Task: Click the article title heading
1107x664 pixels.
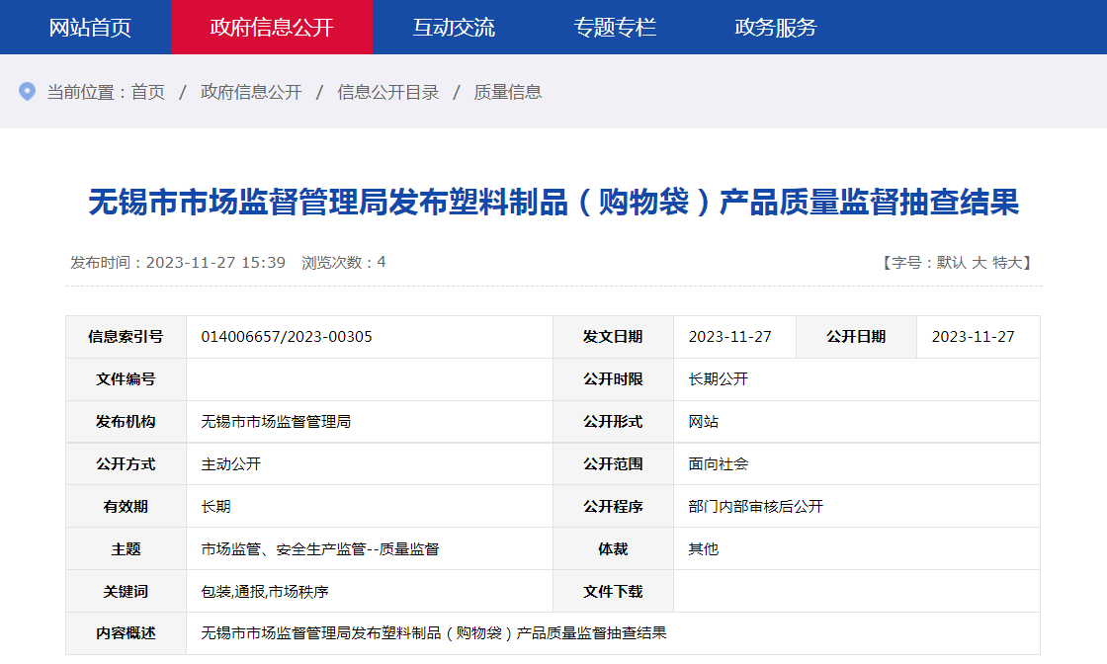Action: (x=553, y=203)
